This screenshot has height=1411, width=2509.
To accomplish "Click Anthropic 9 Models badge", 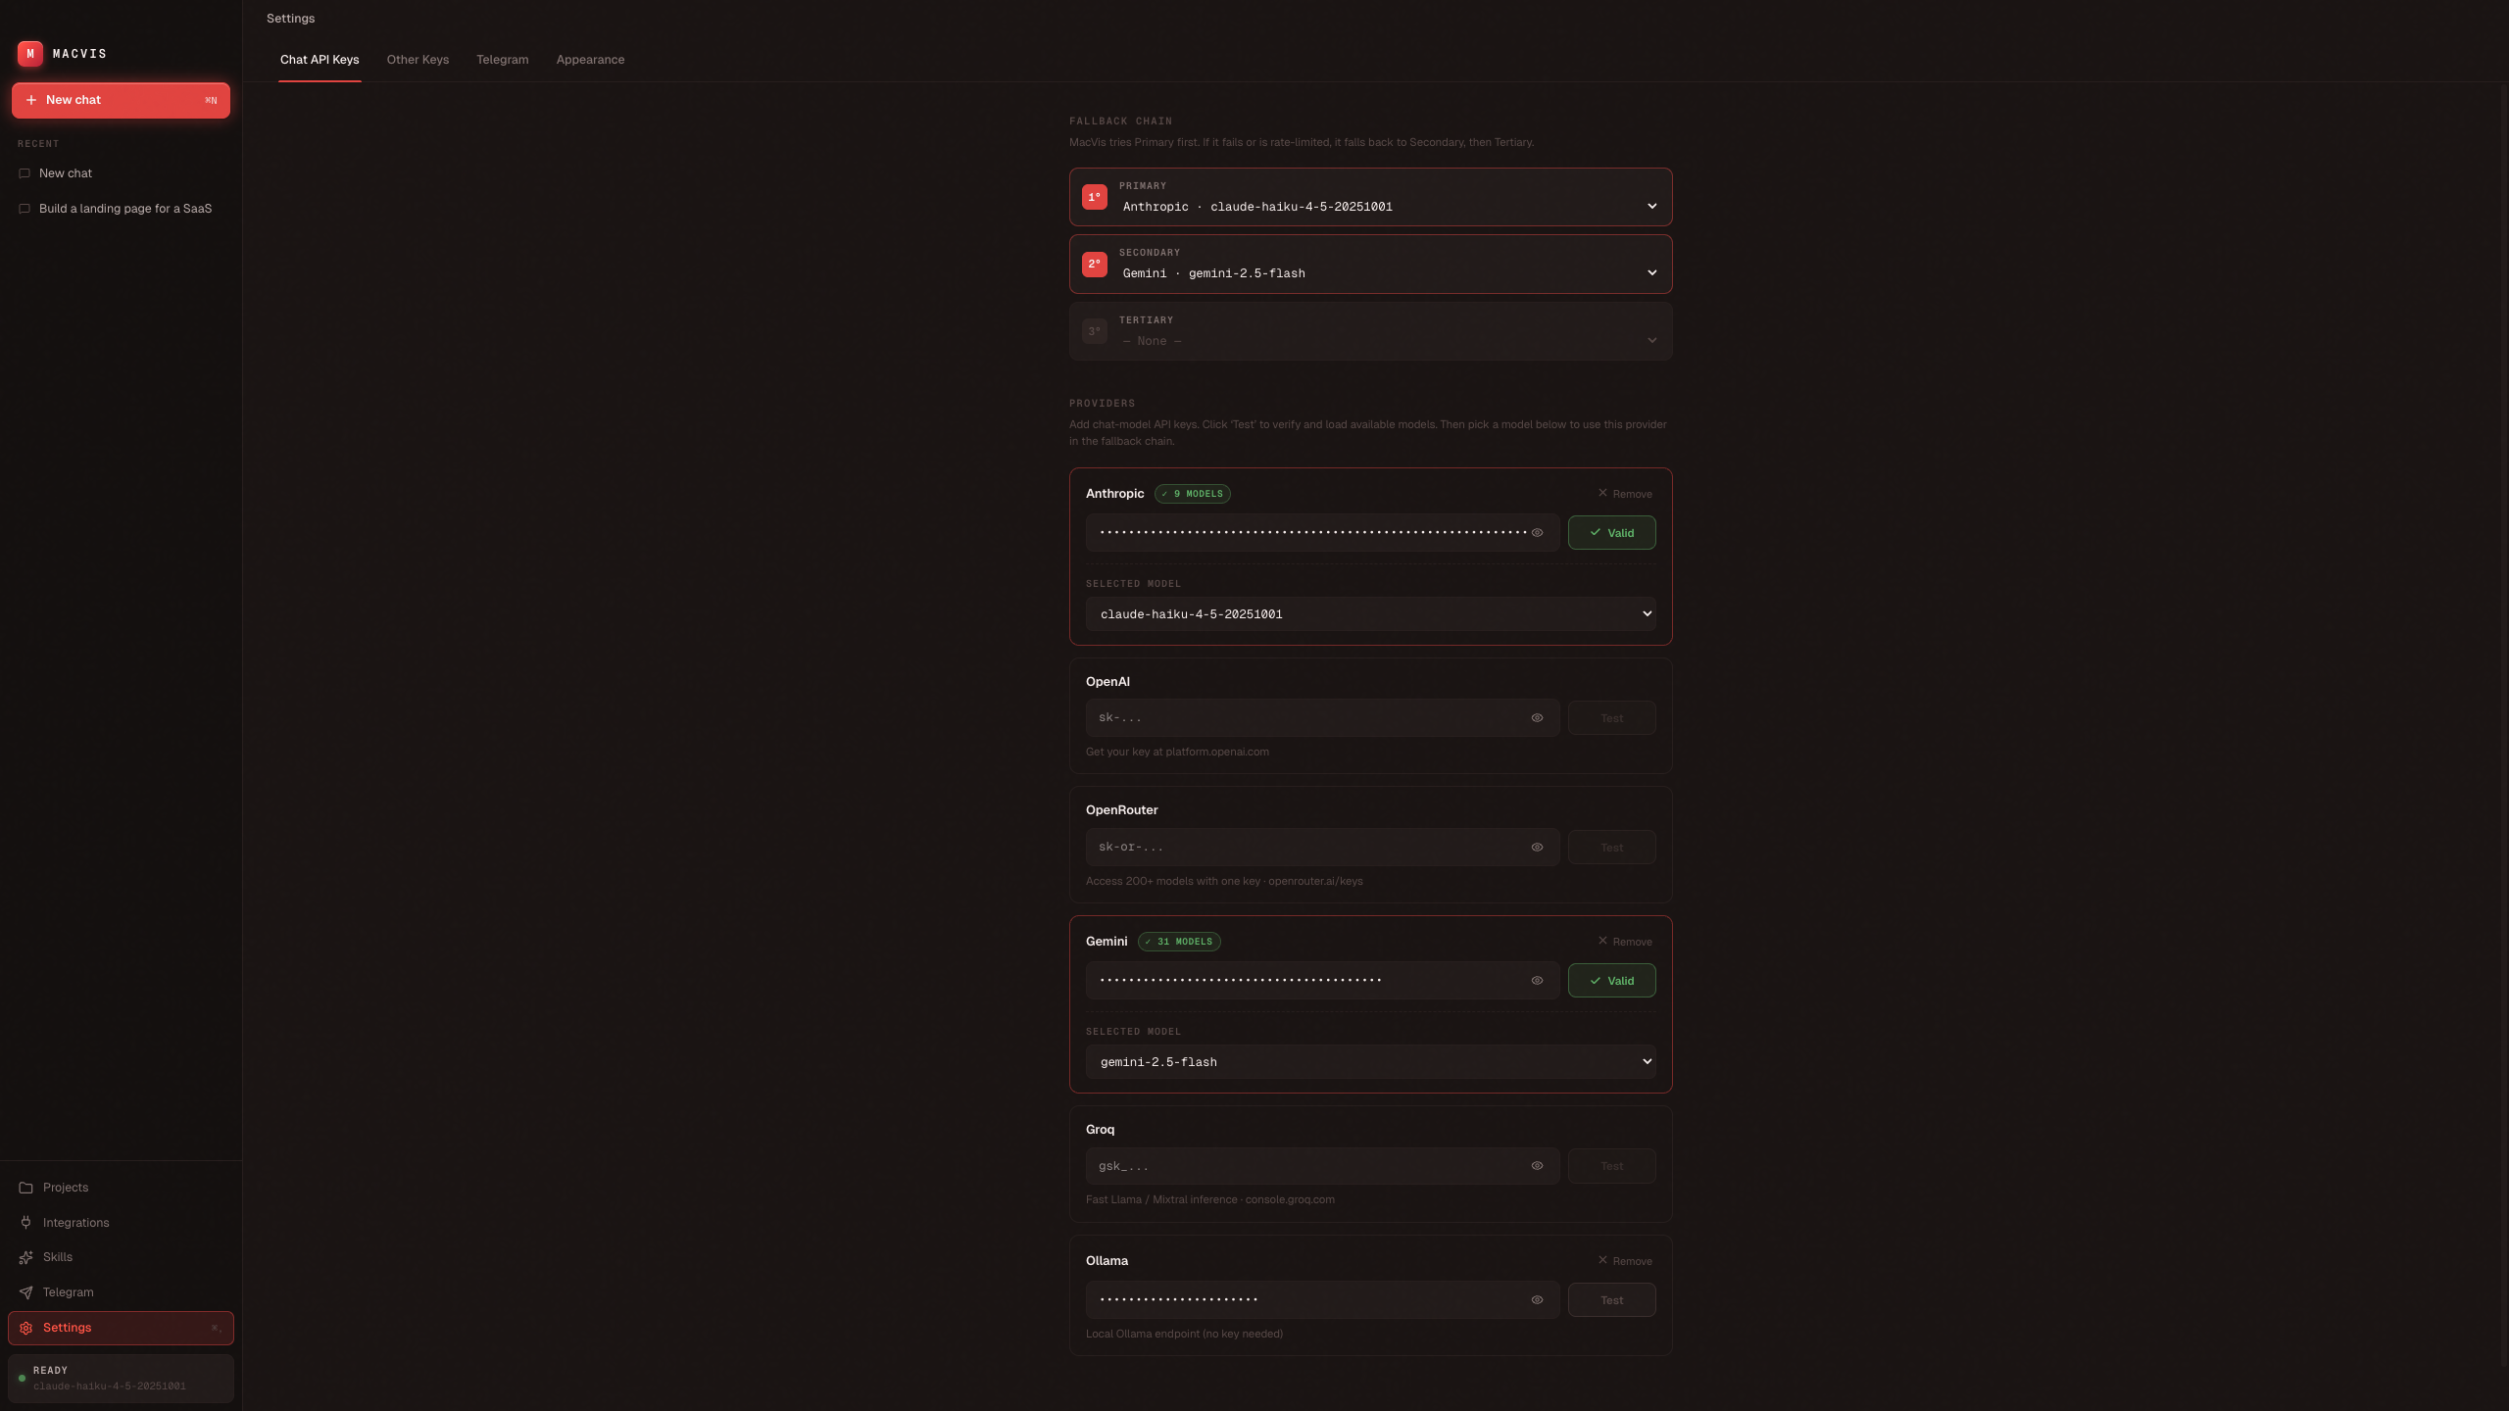I will point(1192,494).
